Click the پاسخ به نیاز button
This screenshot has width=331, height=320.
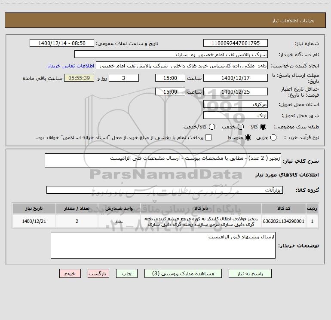click(x=250, y=273)
